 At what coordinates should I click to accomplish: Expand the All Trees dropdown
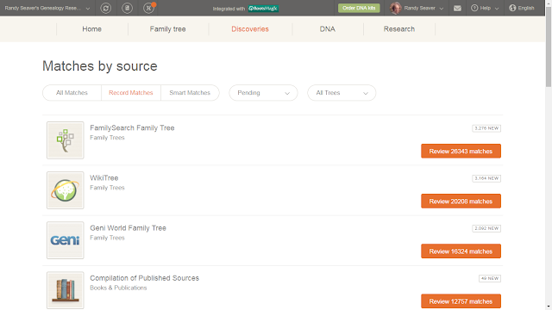[x=342, y=93]
